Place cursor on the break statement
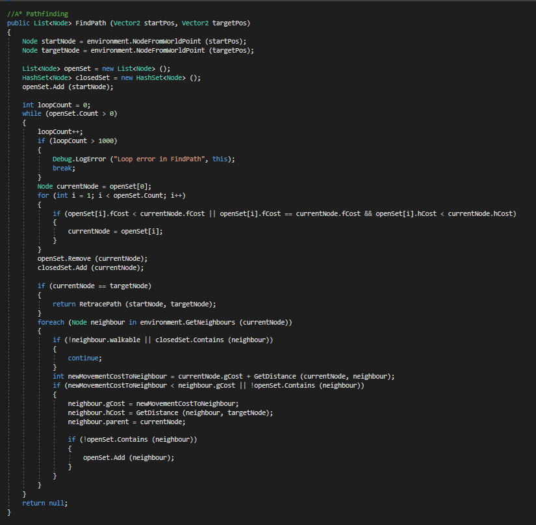536x525 pixels. tap(64, 168)
